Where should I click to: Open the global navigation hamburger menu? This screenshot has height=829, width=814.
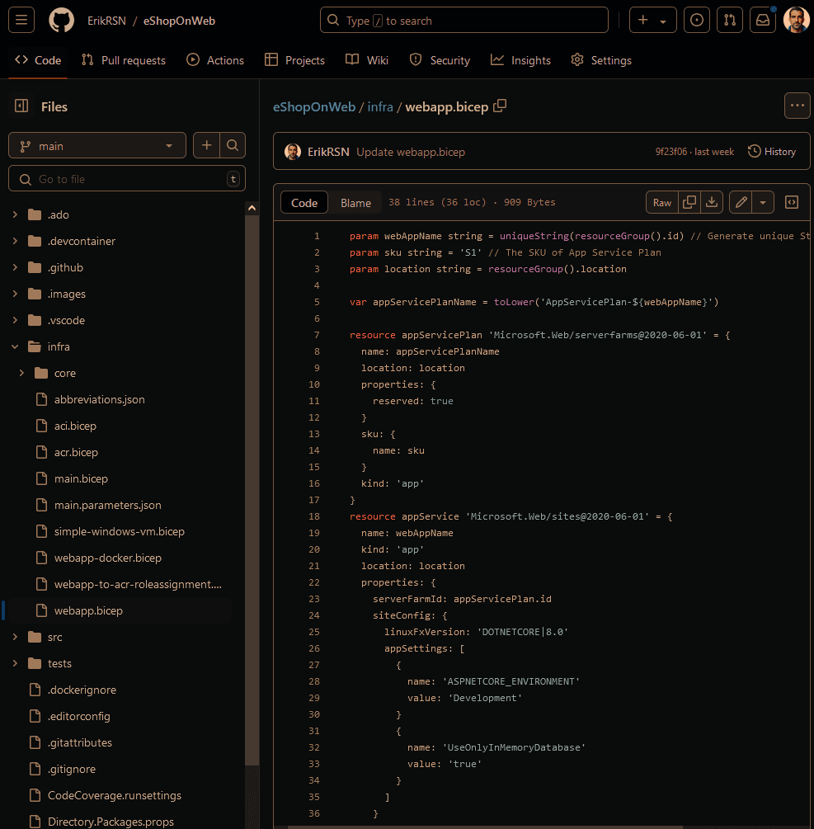point(21,20)
